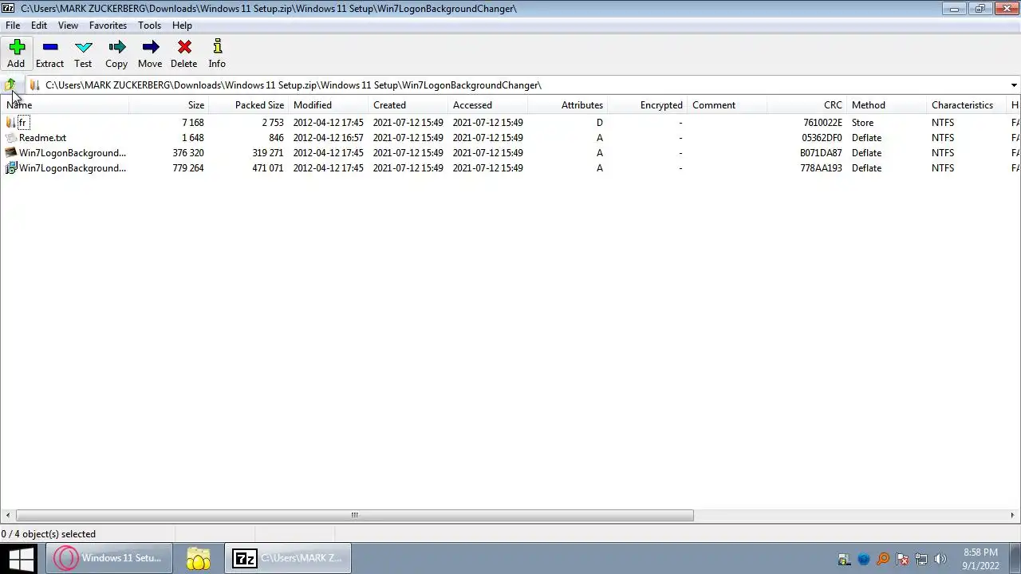This screenshot has width=1021, height=574.
Task: Sort by the Name column header
Action: [x=65, y=105]
